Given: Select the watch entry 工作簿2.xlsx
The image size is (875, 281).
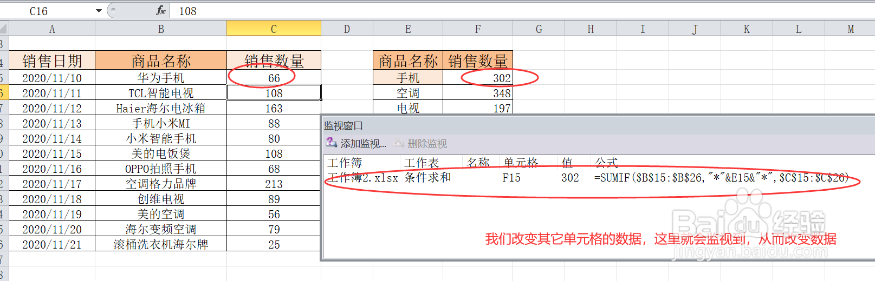Looking at the screenshot, I should click(x=363, y=177).
